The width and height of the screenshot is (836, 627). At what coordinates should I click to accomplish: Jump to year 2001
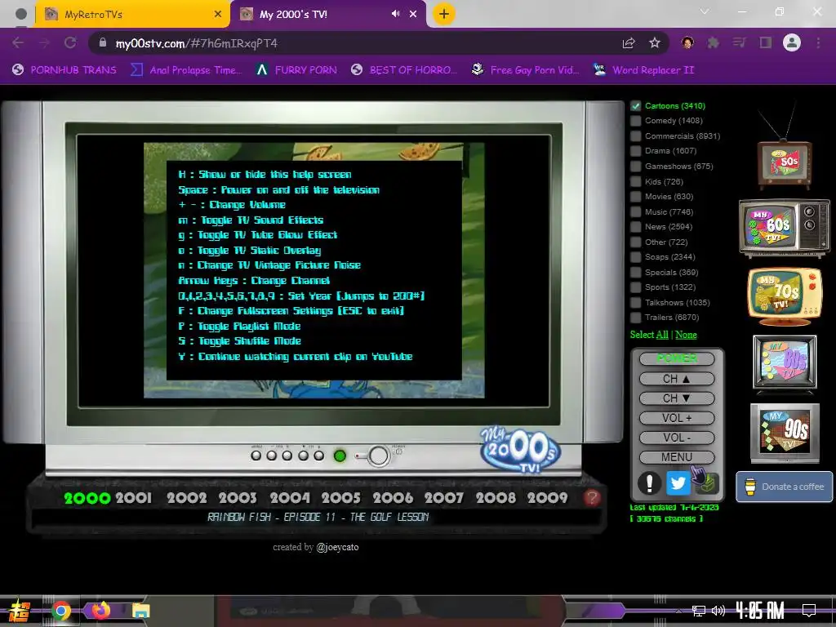(134, 498)
